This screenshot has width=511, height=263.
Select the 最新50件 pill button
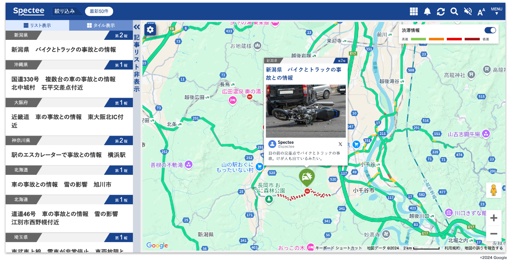99,11
